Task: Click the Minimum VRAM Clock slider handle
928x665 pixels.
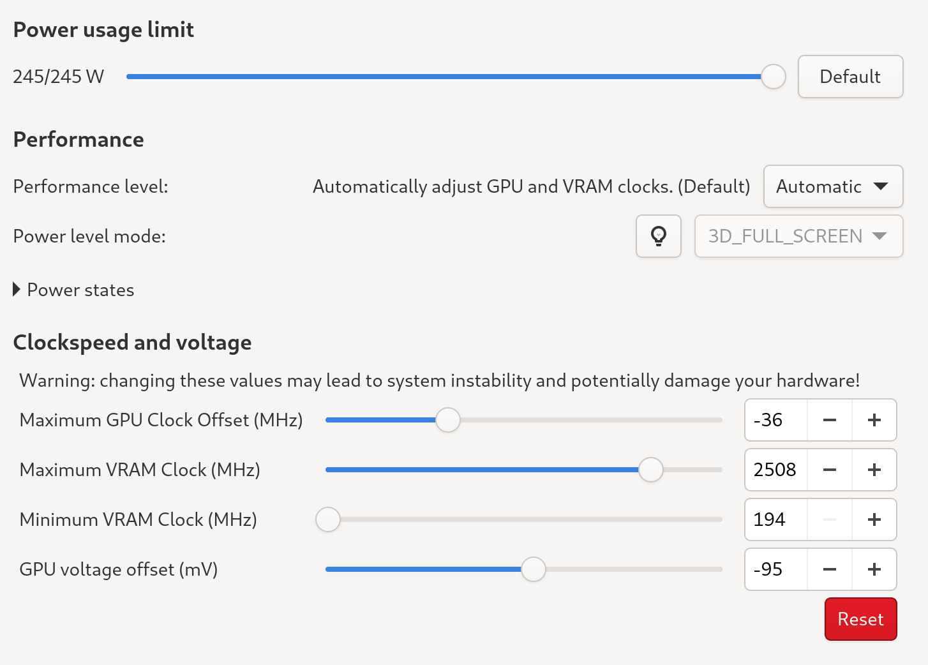Action: [x=328, y=519]
